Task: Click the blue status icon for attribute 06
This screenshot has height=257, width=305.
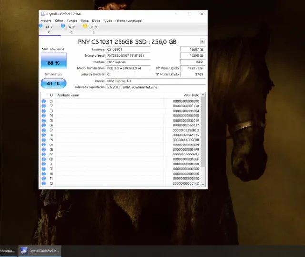Action: point(44,125)
